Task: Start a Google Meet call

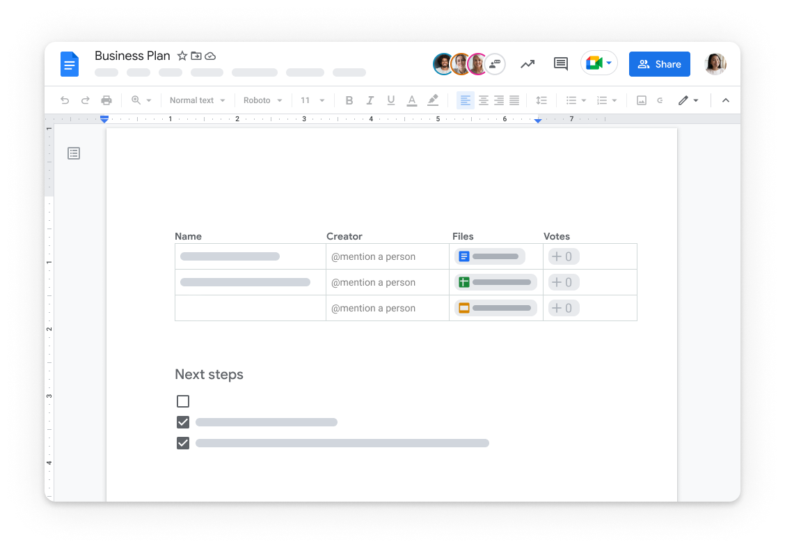Action: tap(595, 63)
